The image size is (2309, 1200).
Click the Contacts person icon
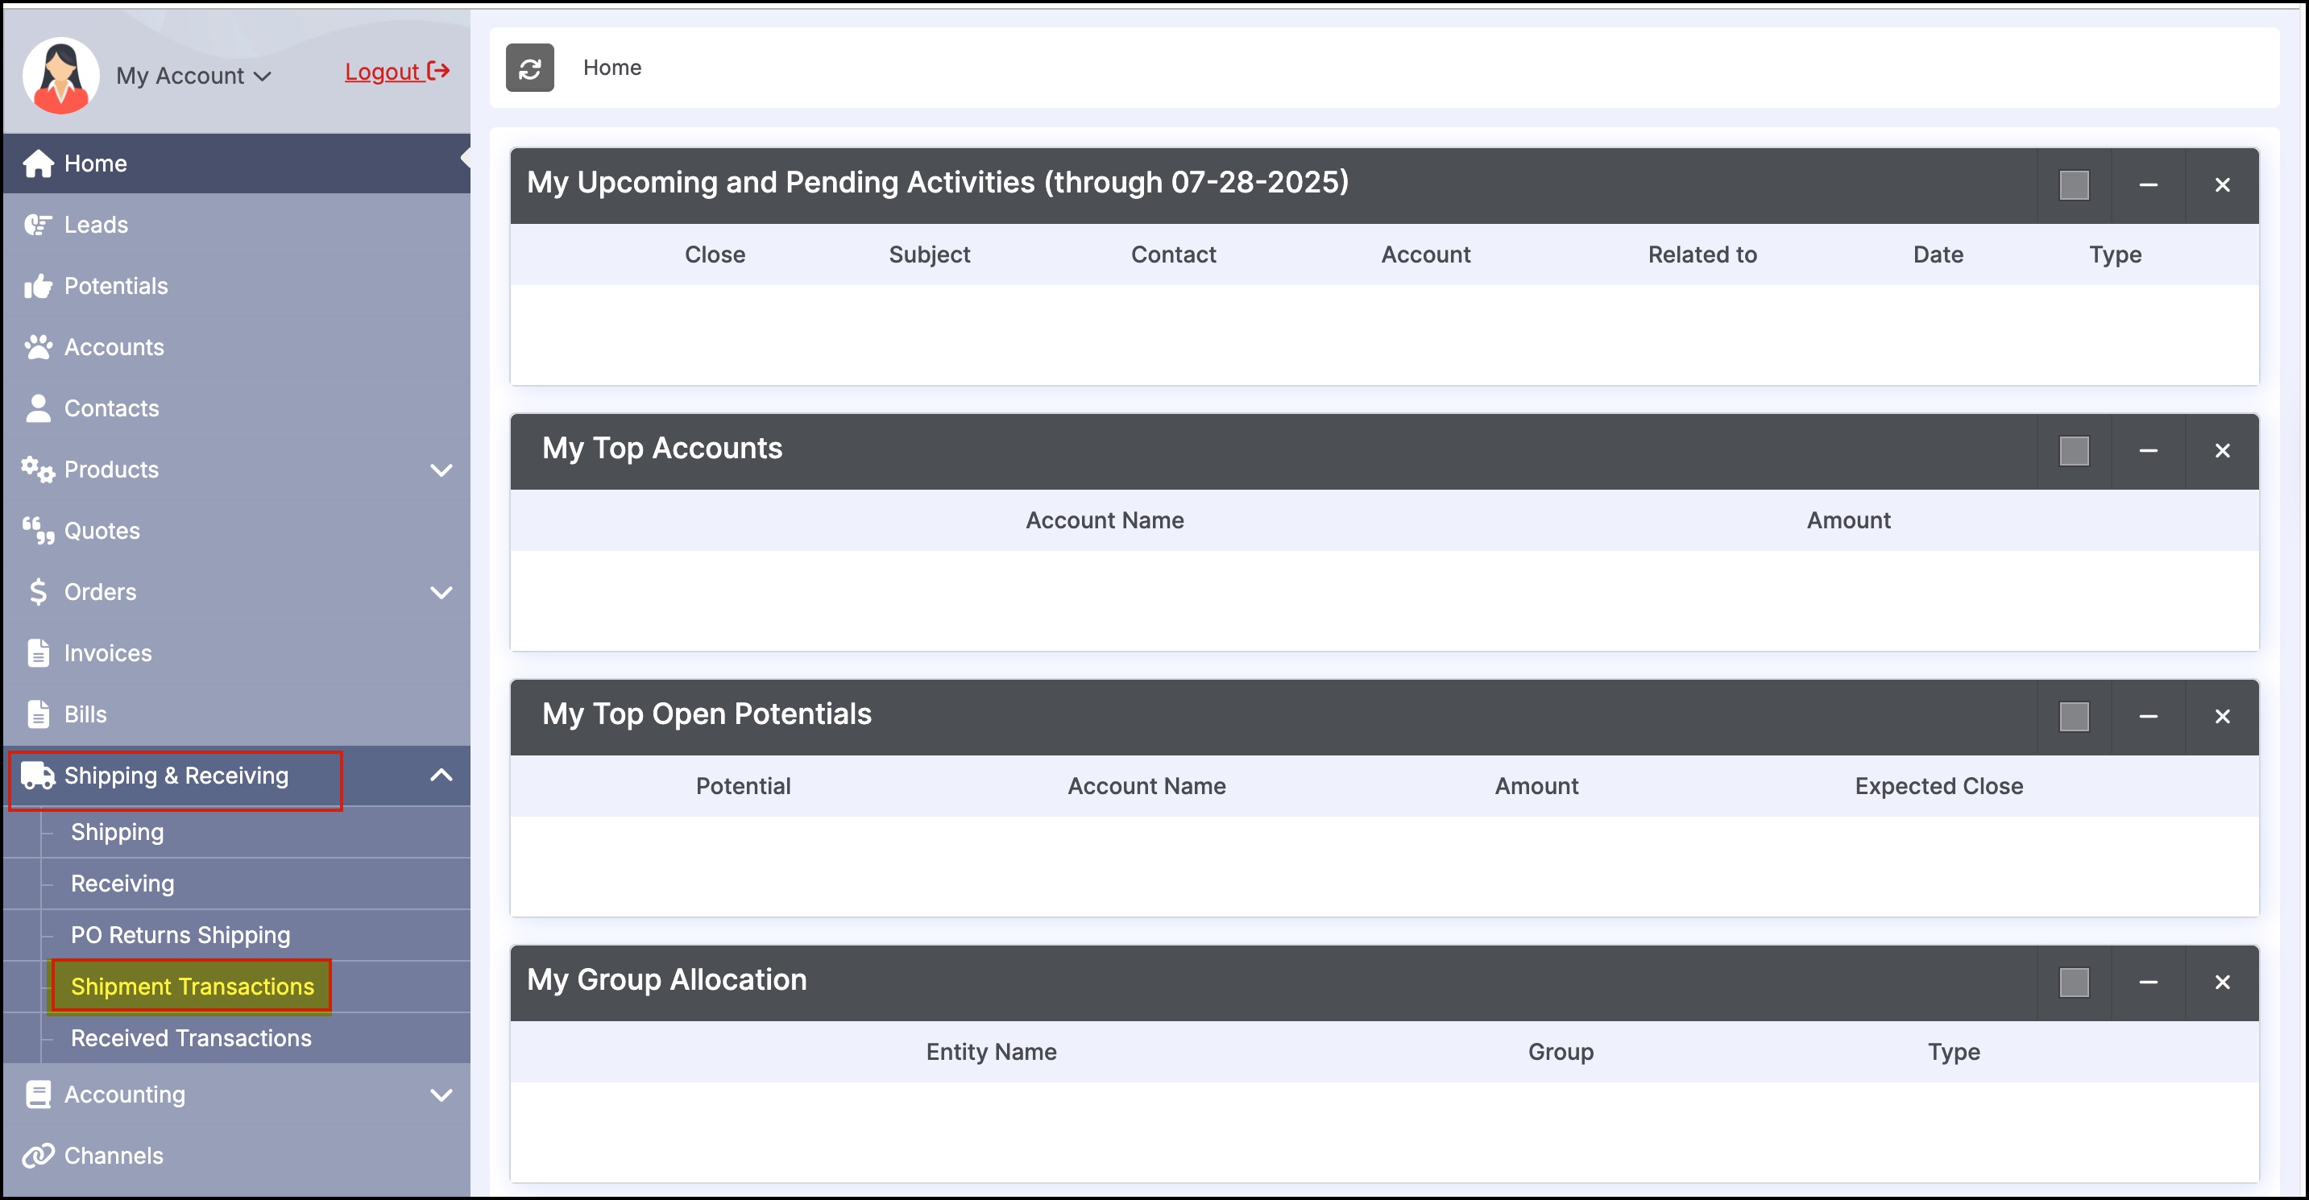click(x=38, y=408)
